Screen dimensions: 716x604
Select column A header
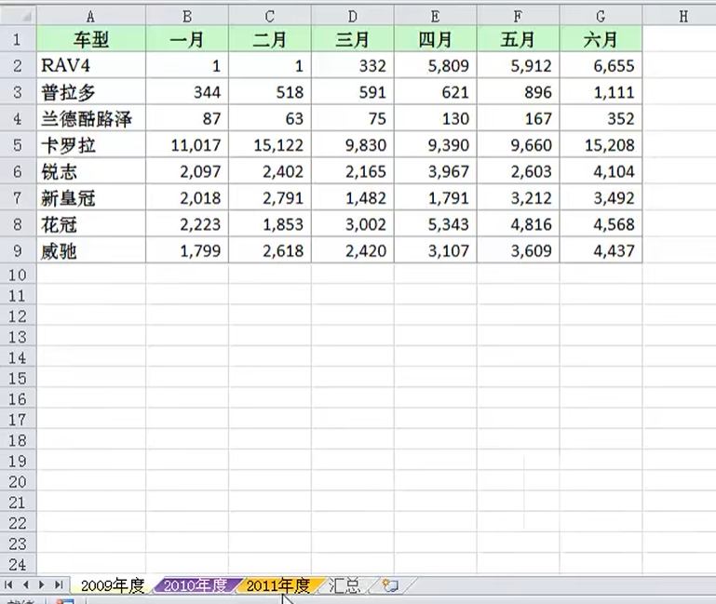click(x=91, y=17)
